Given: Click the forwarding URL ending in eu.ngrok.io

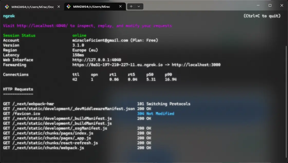Looking at the screenshot, I should (117, 65).
